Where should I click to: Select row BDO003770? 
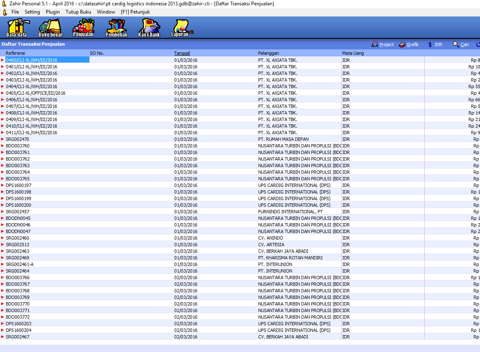(240, 304)
